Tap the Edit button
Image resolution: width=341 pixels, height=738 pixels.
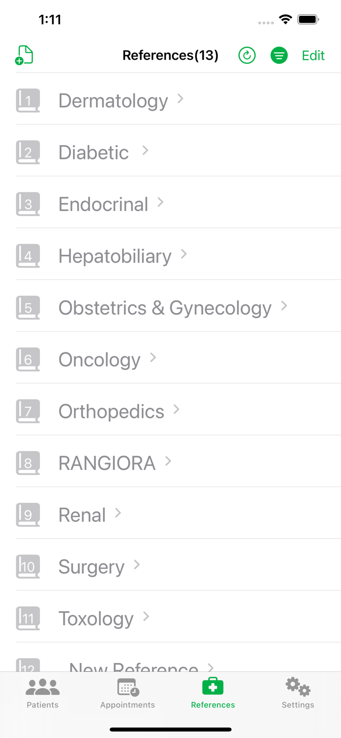[313, 55]
